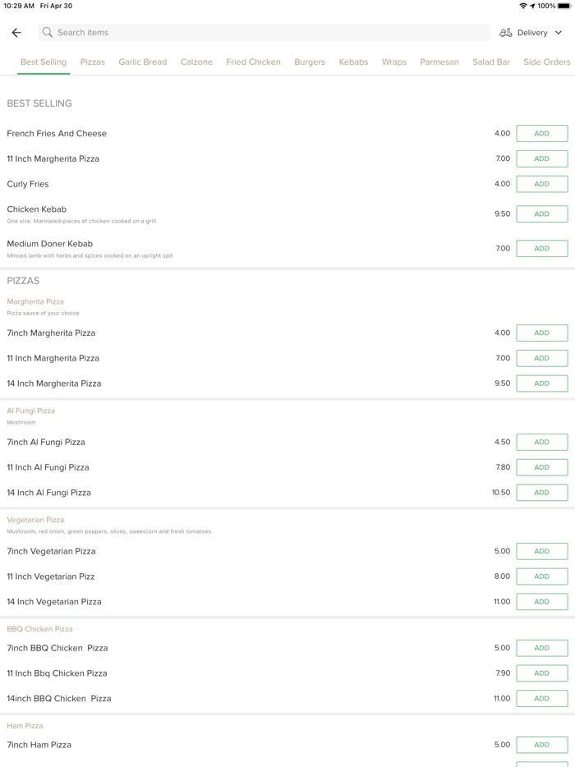The height and width of the screenshot is (767, 575).
Task: Select the Fried Chicken tab
Action: [x=253, y=62]
